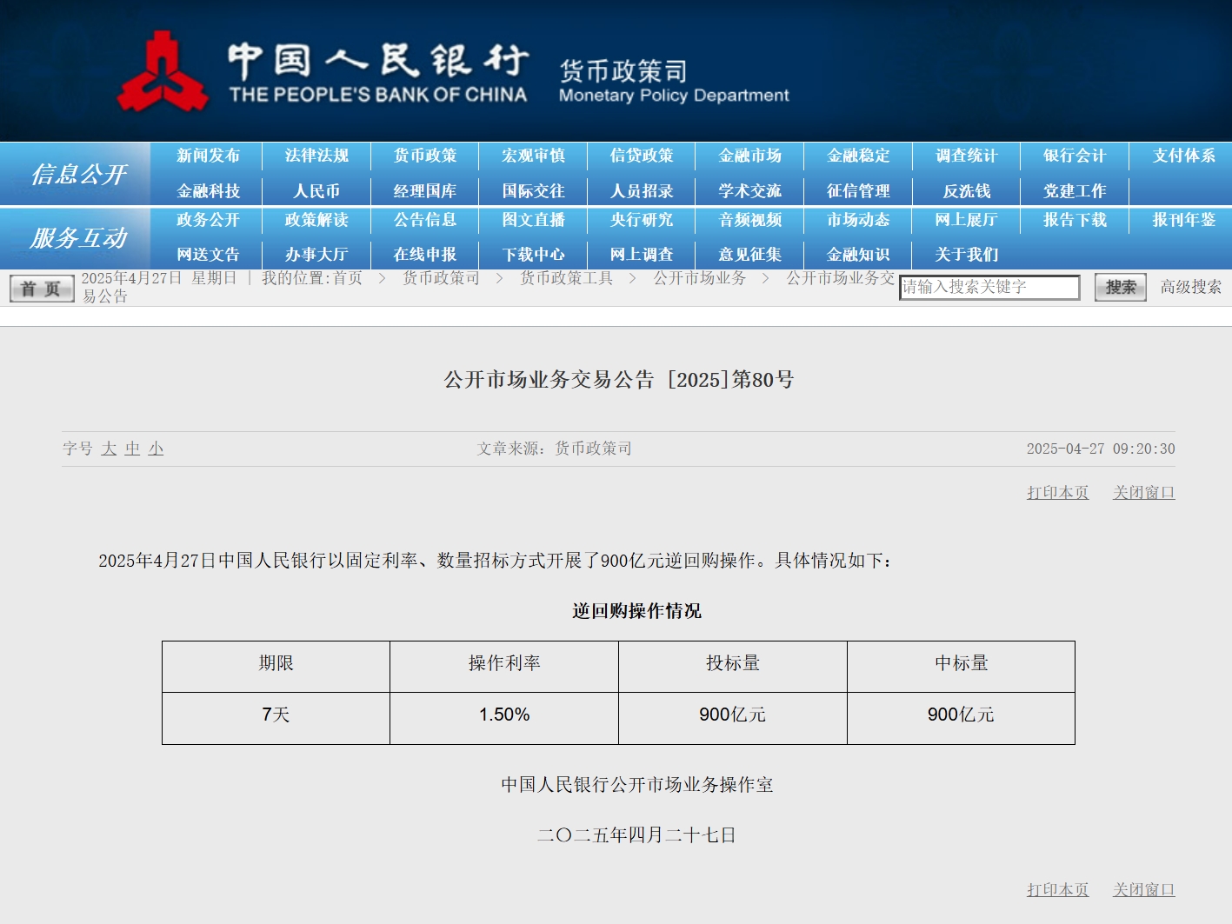Click the 7天 term cell
Screen dimensions: 1232x924
pos(276,718)
